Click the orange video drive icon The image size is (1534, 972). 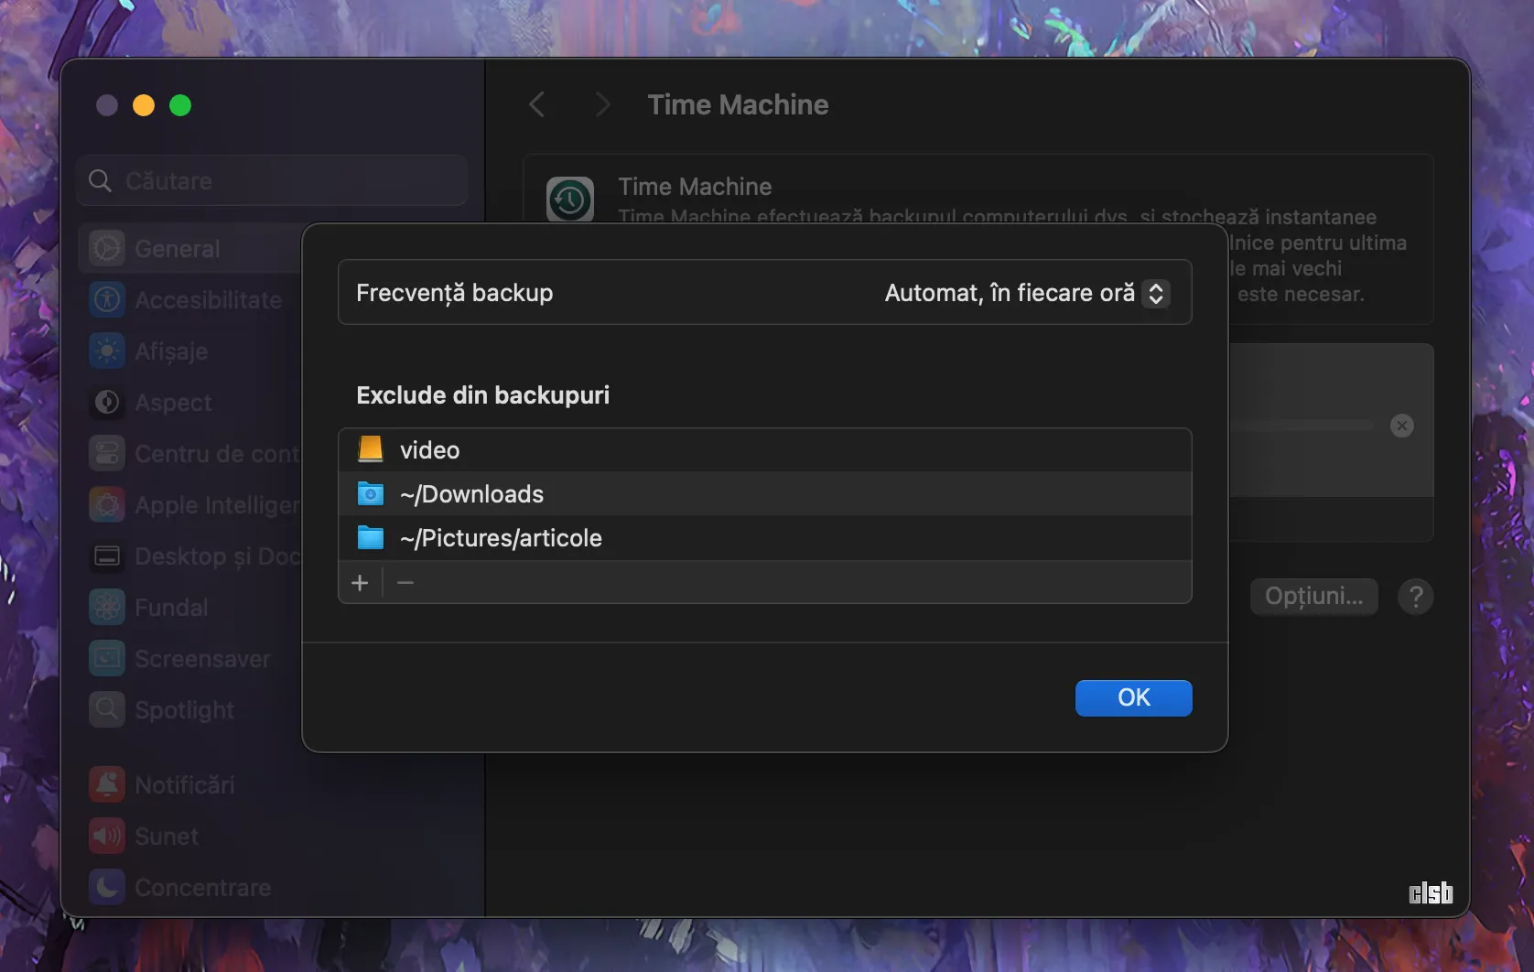(x=371, y=449)
